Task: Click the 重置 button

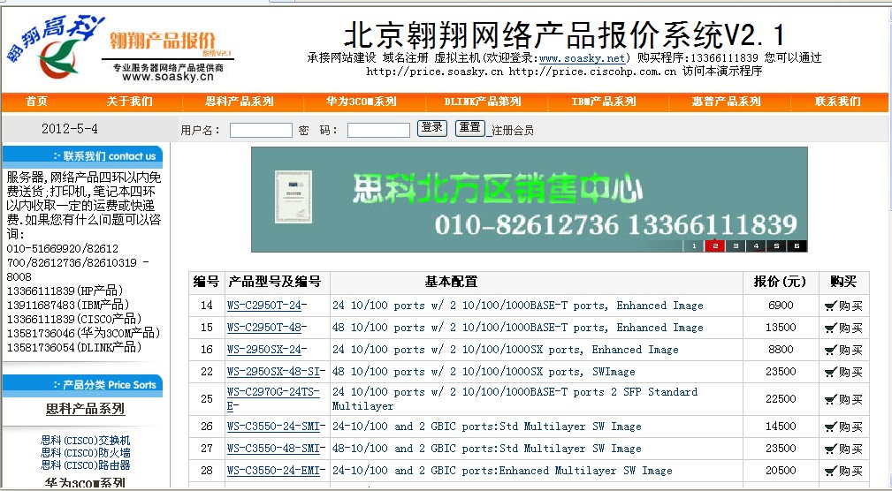Action: [x=470, y=128]
